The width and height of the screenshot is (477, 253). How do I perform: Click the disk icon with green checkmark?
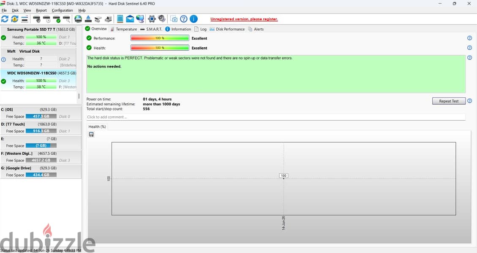coord(57,19)
